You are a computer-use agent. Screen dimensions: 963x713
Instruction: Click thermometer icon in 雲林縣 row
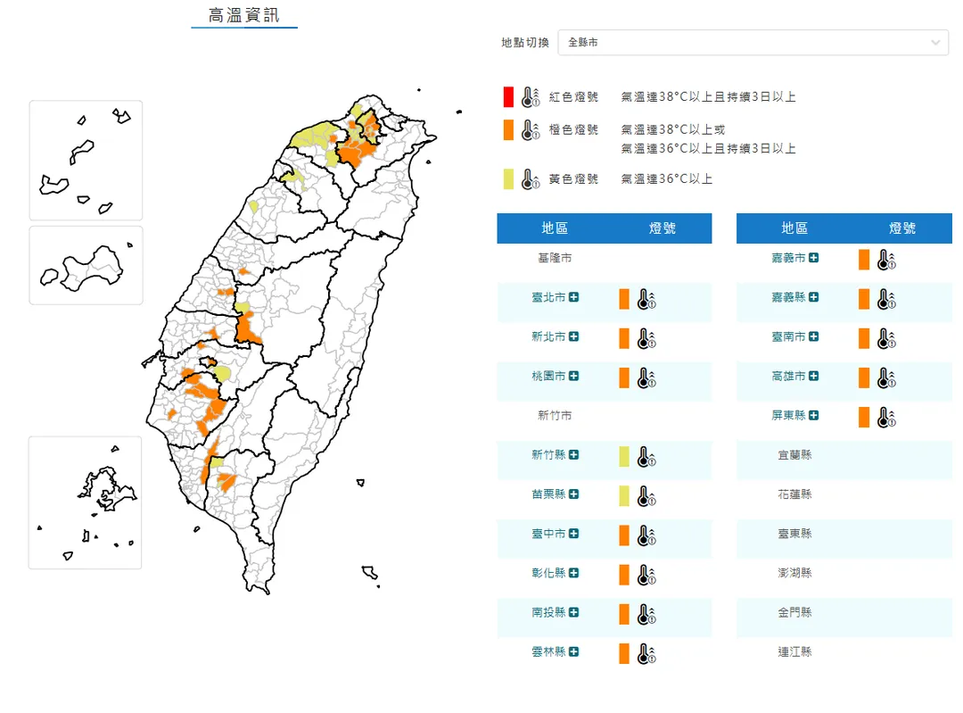[646, 653]
